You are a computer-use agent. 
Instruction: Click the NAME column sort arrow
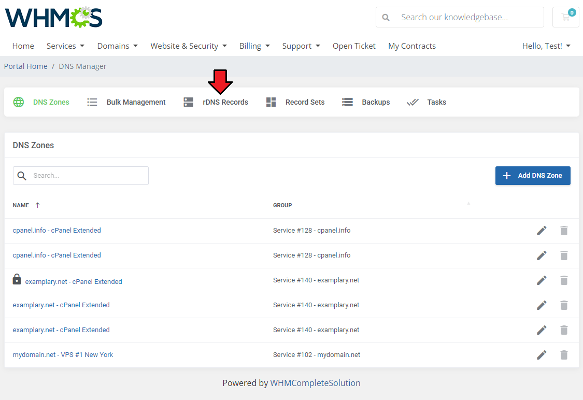37,205
